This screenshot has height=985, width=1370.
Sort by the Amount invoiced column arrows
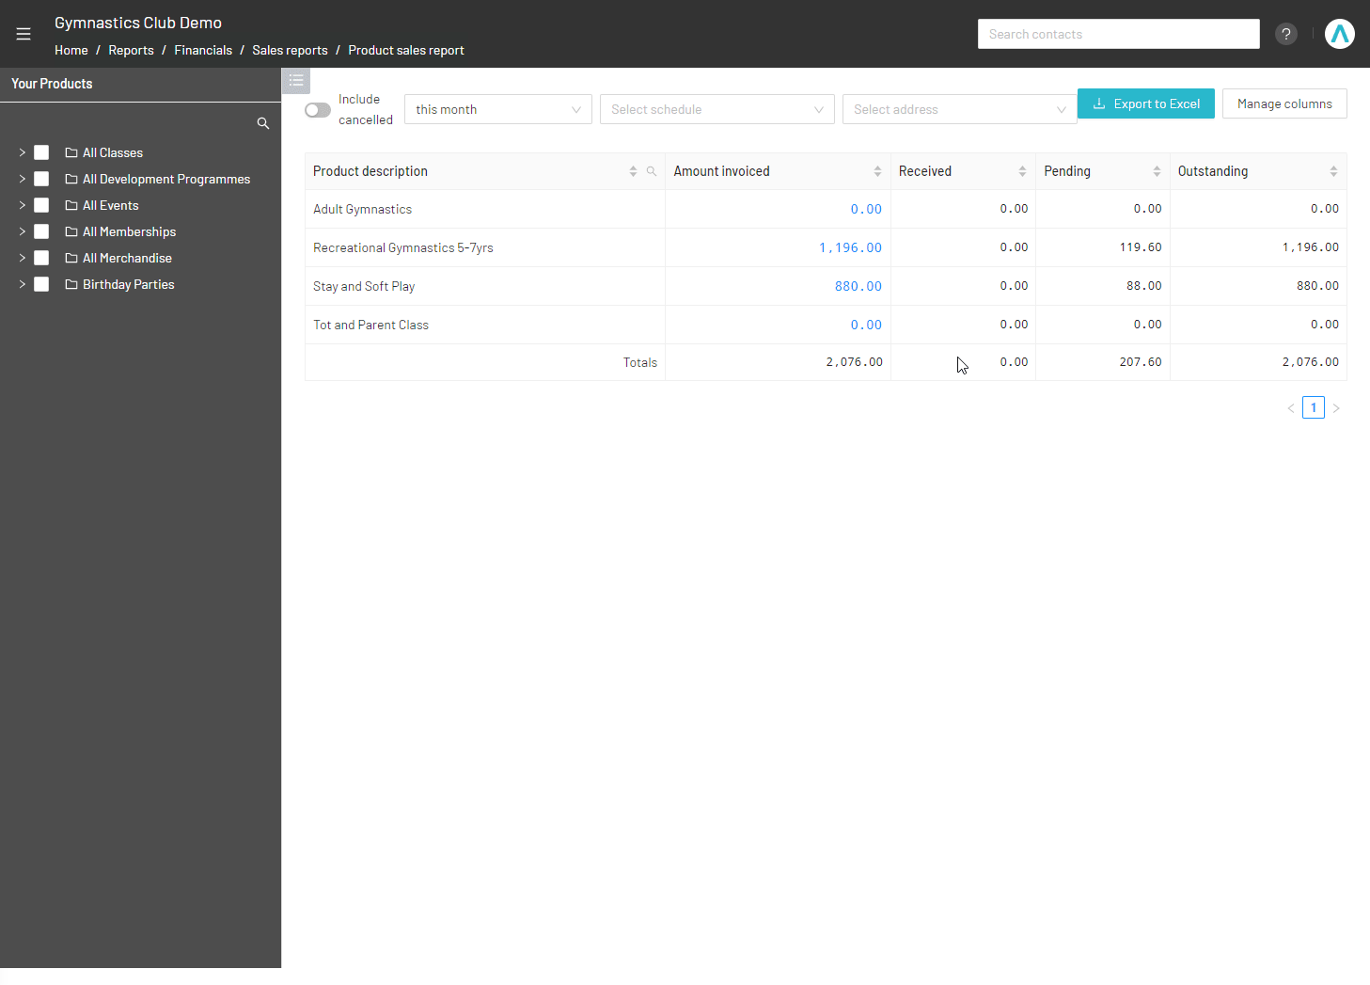pyautogui.click(x=879, y=171)
